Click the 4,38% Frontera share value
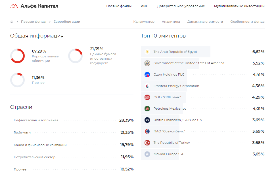This screenshot has height=177, width=280. coord(258,86)
